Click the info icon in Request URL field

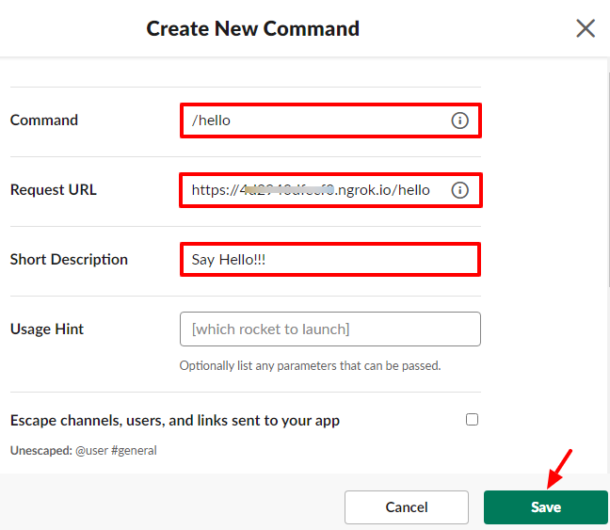pos(459,190)
